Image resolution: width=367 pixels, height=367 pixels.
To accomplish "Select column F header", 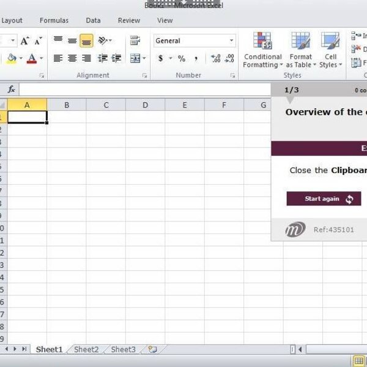I will [224, 105].
